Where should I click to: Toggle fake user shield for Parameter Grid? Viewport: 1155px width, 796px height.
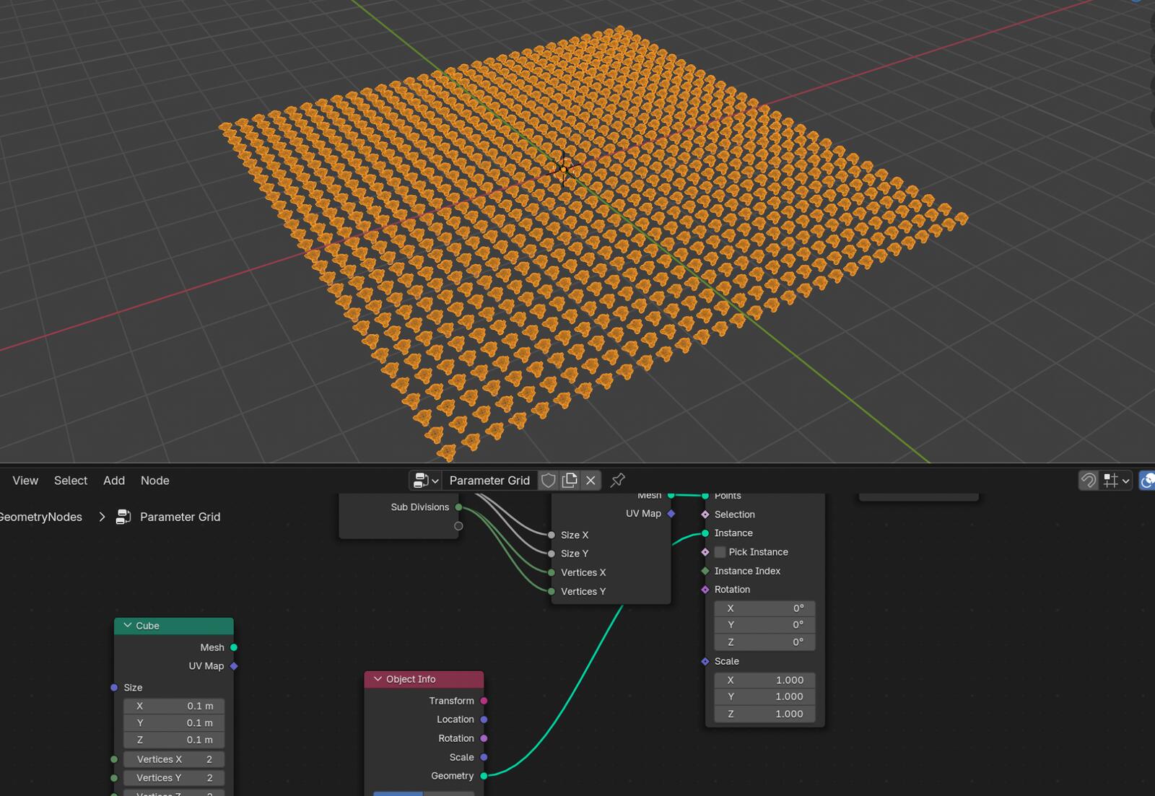tap(549, 481)
